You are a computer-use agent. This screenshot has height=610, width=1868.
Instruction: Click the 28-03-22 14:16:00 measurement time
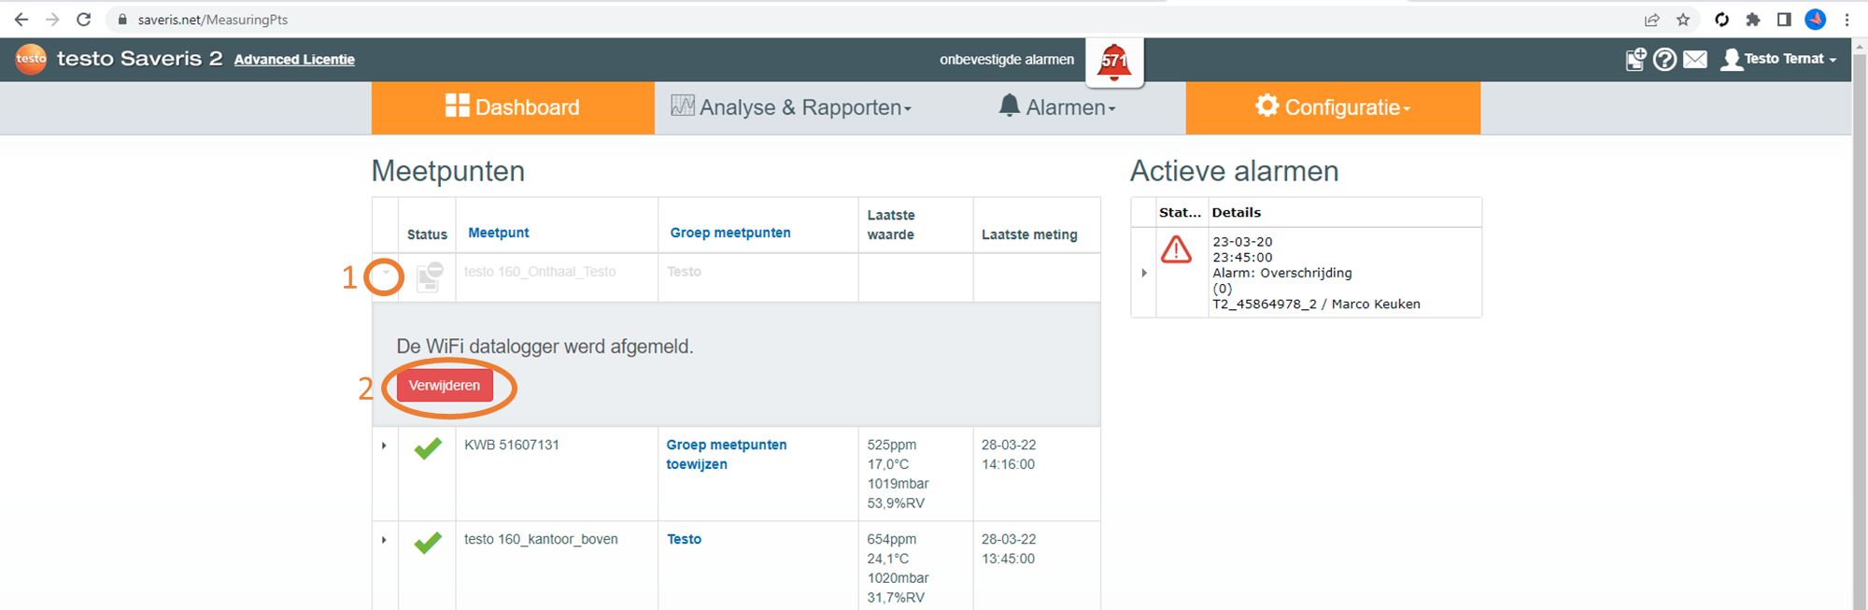pyautogui.click(x=1009, y=455)
